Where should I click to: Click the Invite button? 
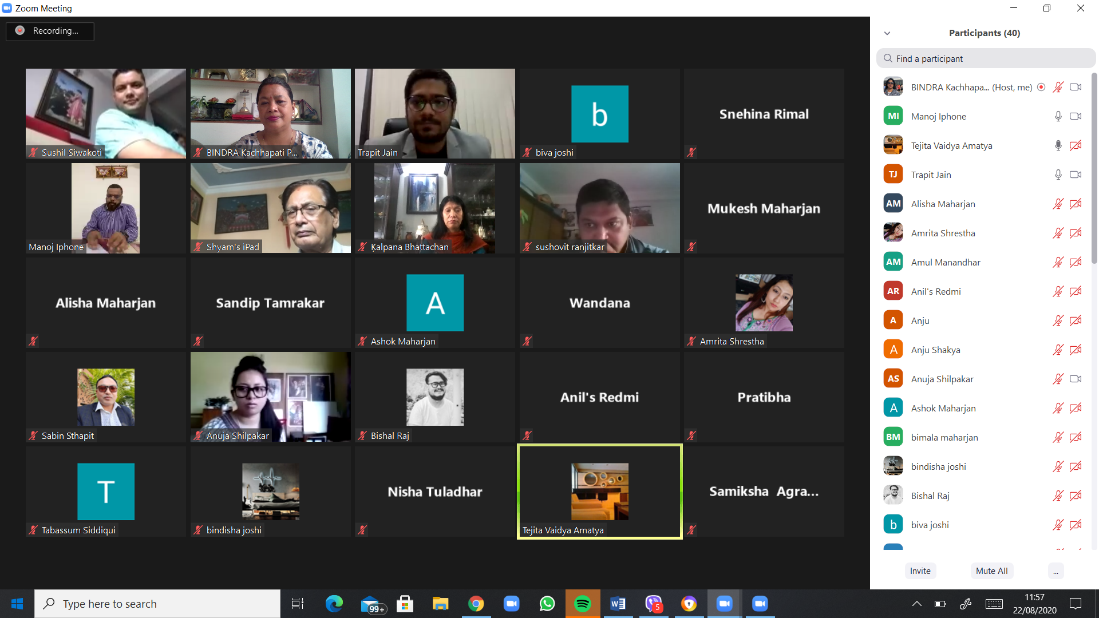[x=920, y=571]
